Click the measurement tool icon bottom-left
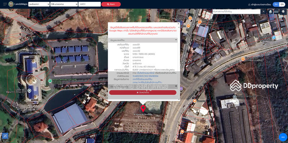Viewport: 288px width, 143px height. click(x=5, y=136)
